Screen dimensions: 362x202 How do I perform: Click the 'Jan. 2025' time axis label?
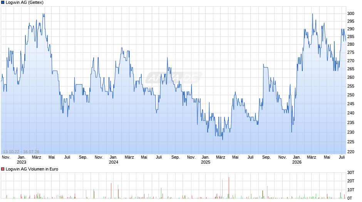[206, 160]
